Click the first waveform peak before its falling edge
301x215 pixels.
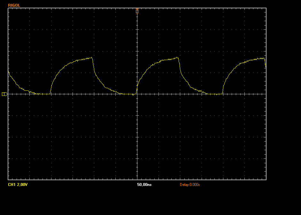(x=92, y=58)
